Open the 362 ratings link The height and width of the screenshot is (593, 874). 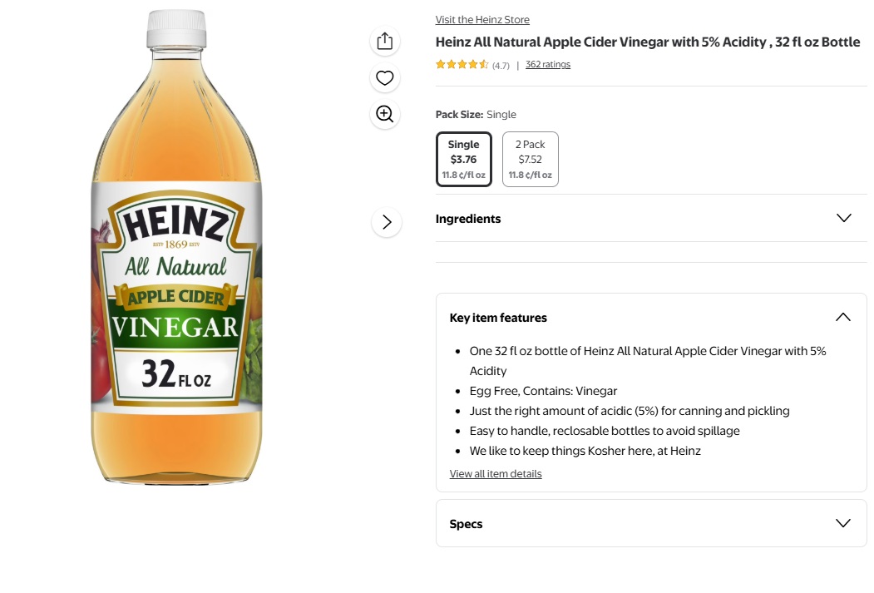pos(548,65)
